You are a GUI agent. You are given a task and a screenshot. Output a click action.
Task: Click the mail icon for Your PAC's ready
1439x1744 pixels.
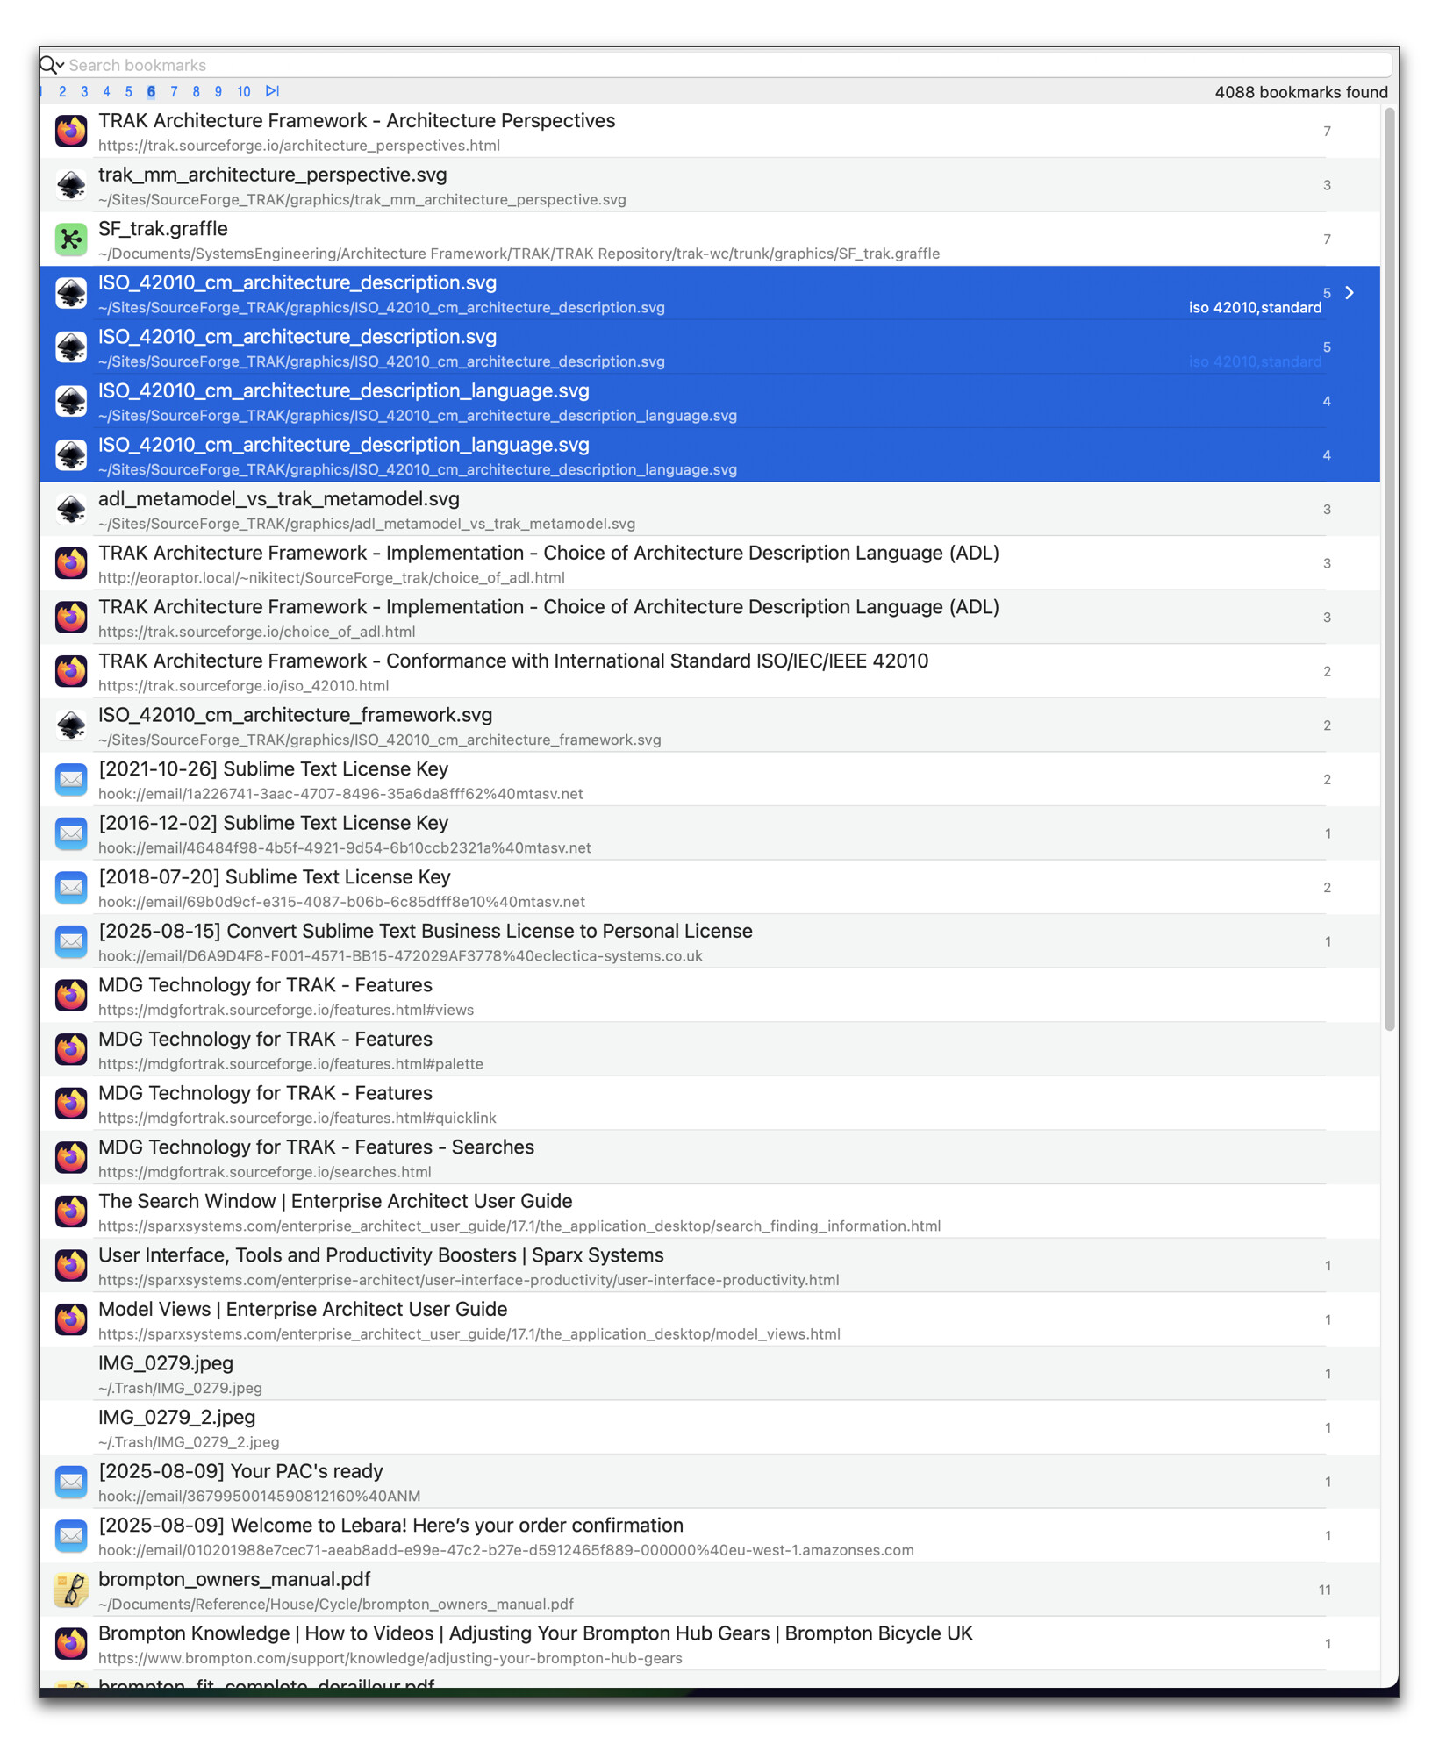[71, 1483]
